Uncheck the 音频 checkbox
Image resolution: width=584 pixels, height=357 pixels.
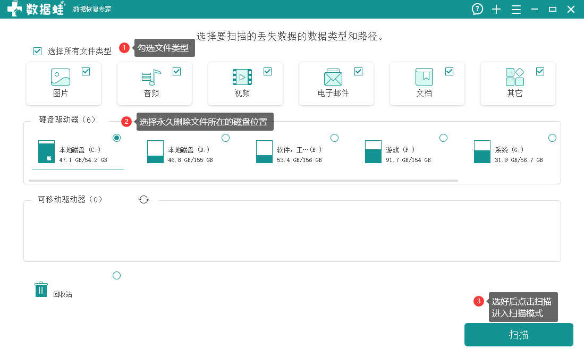click(176, 71)
